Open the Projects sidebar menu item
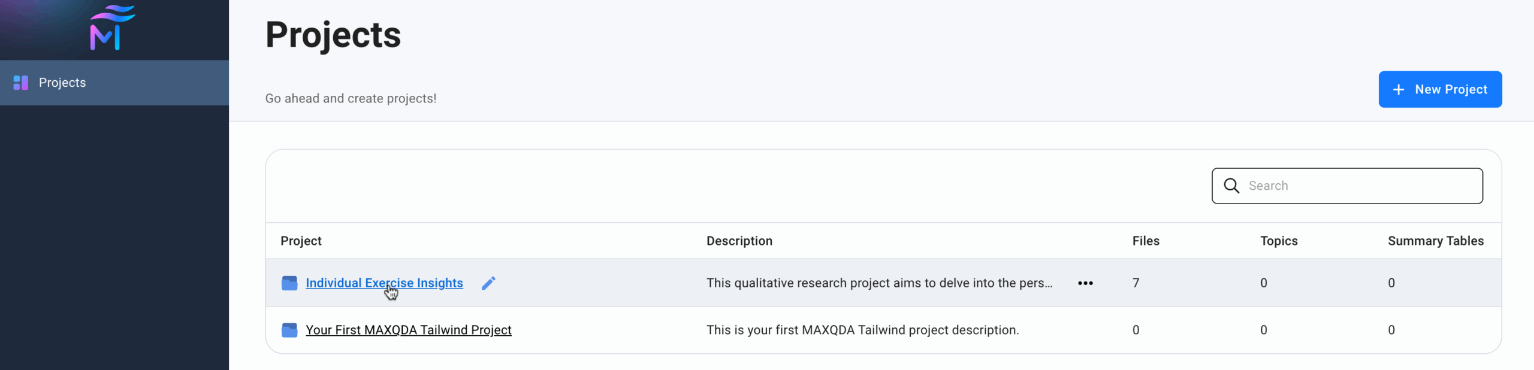1534x370 pixels. click(x=62, y=83)
